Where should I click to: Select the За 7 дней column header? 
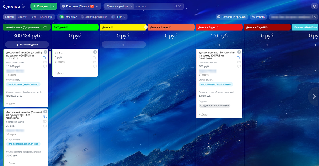pyautogui.click(x=75, y=27)
